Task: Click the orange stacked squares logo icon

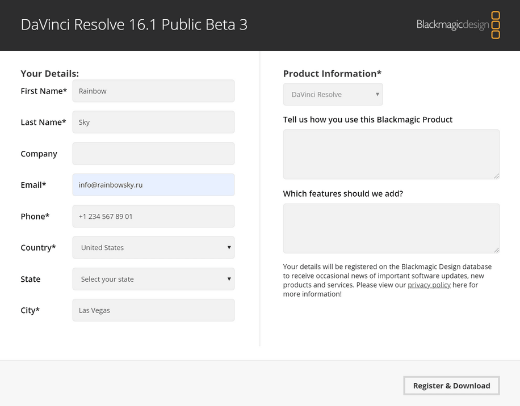Action: tap(495, 25)
